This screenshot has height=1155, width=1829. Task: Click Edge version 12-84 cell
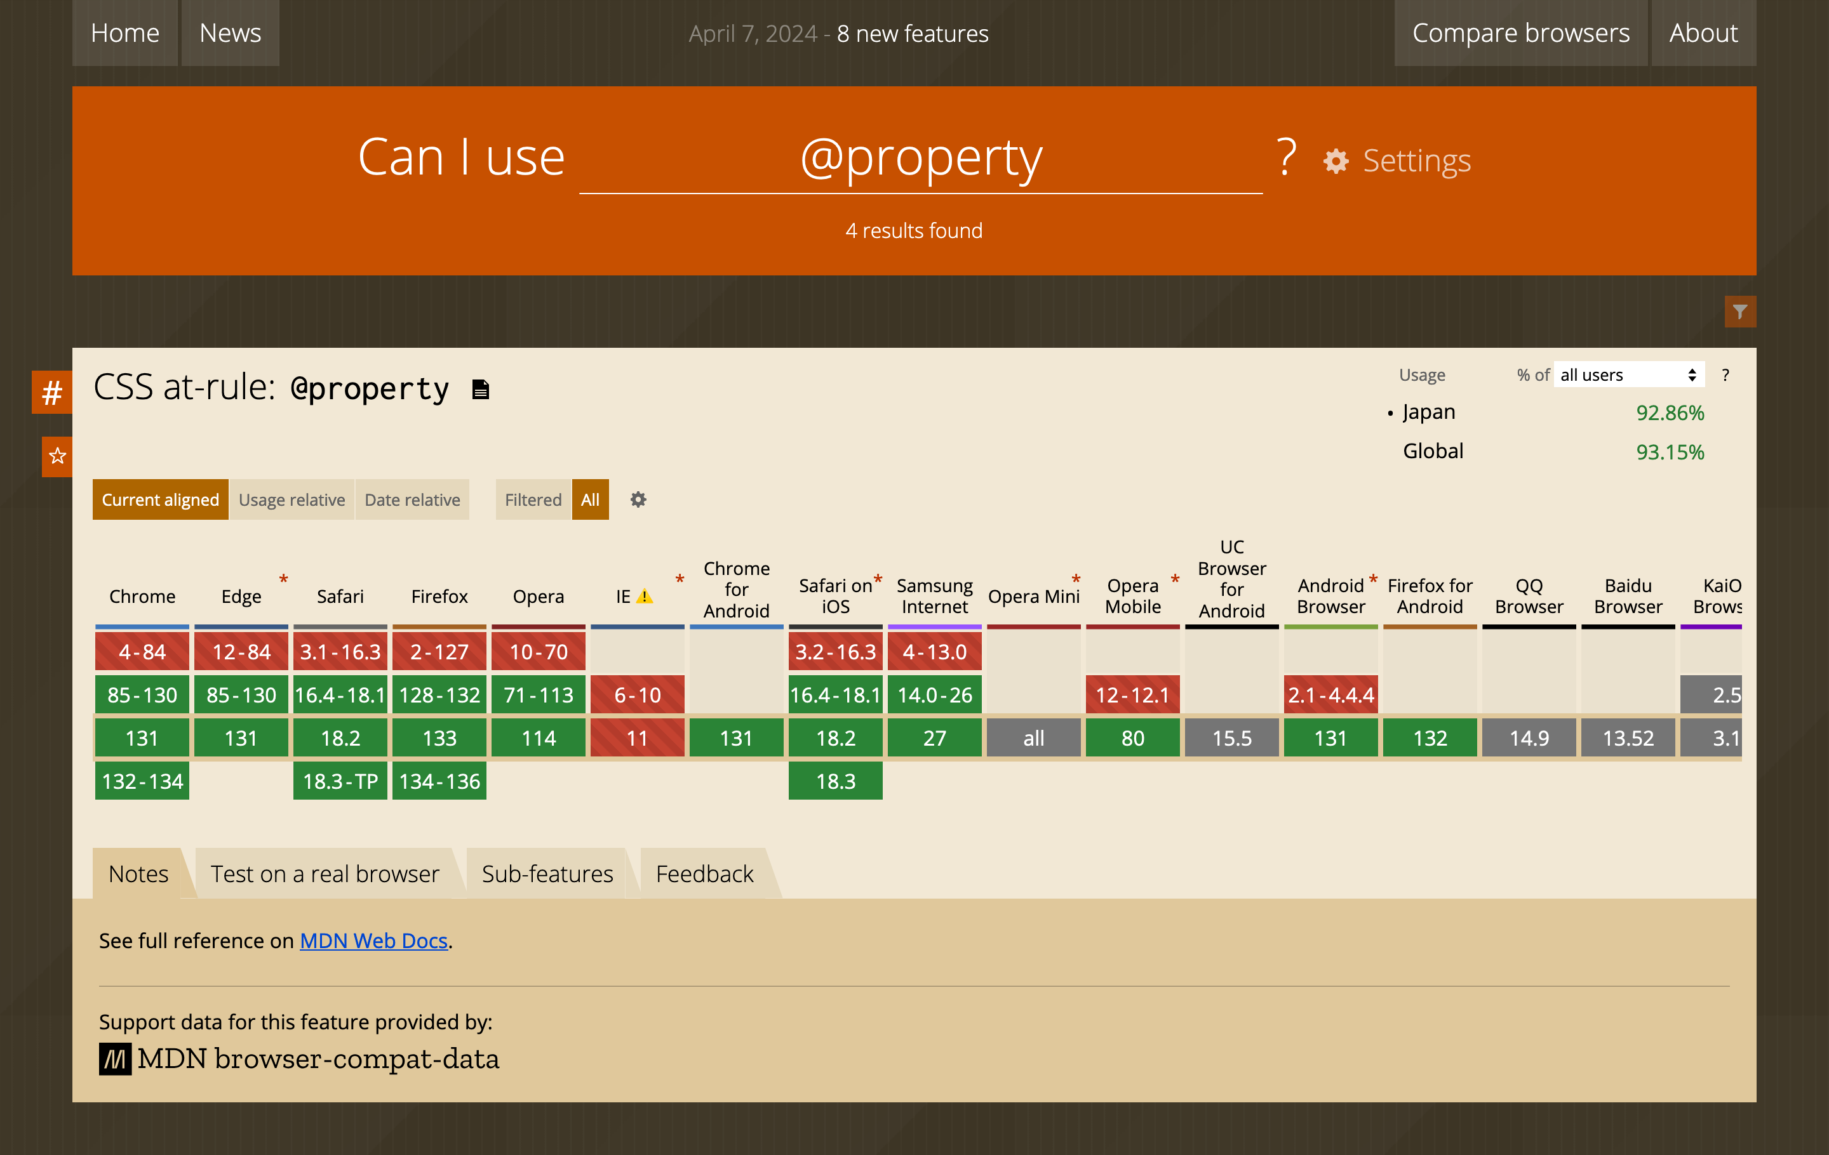click(x=241, y=652)
